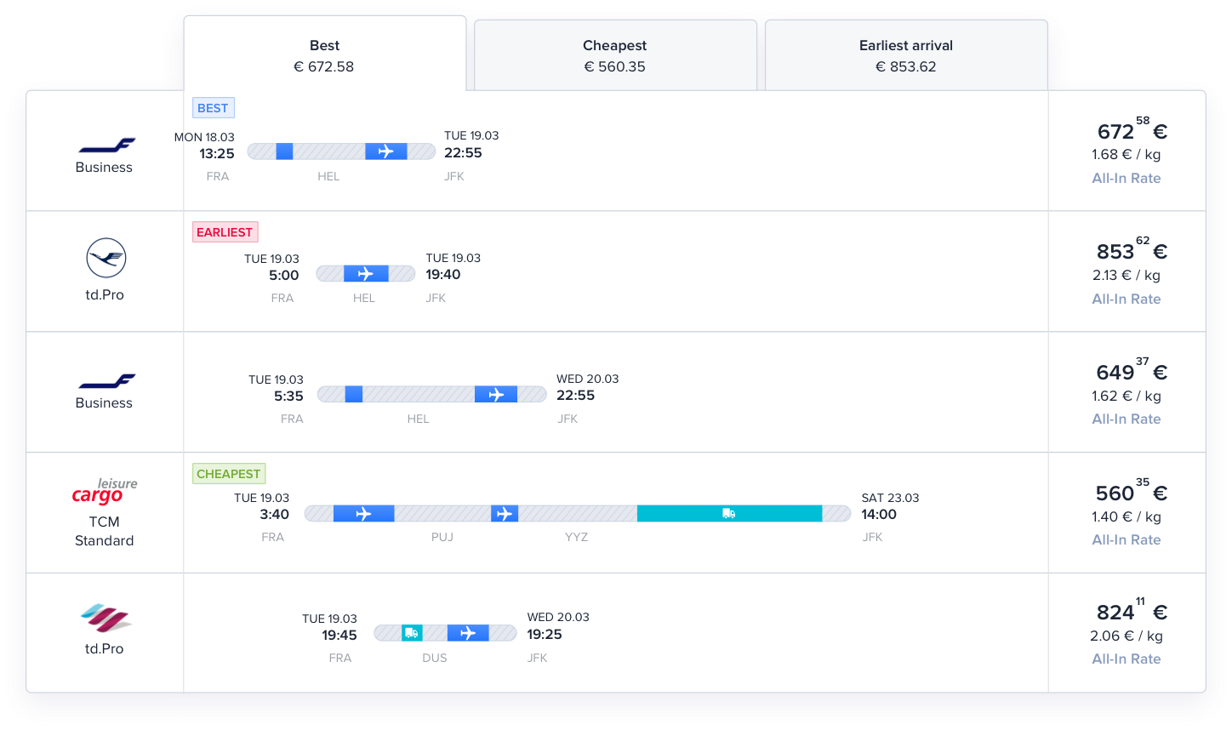This screenshot has height=730, width=1232.
Task: Click the Finnair Business airline logo on first result
Action: pyautogui.click(x=104, y=145)
